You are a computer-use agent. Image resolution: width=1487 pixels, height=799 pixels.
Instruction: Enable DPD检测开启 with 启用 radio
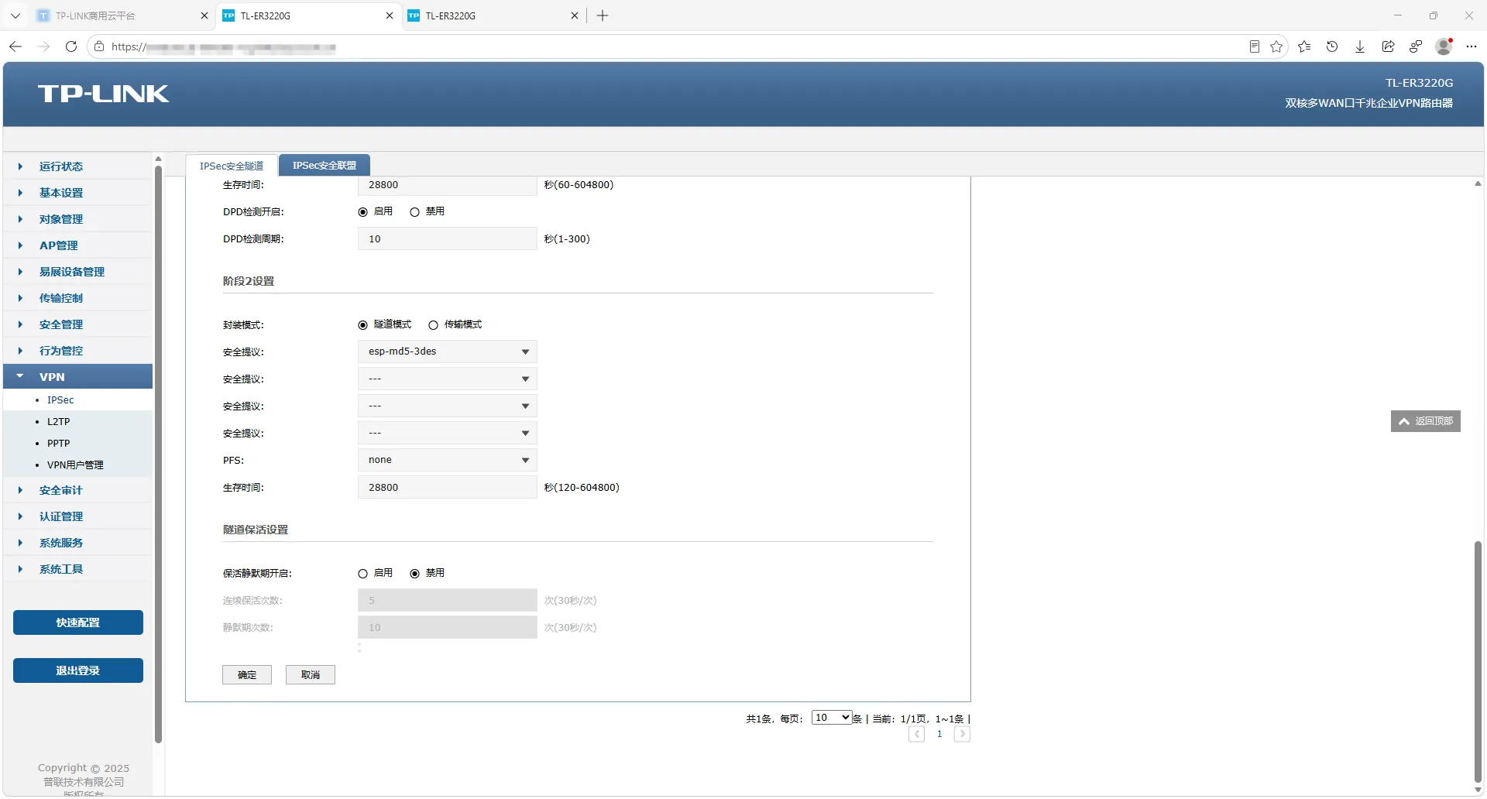pyautogui.click(x=362, y=212)
